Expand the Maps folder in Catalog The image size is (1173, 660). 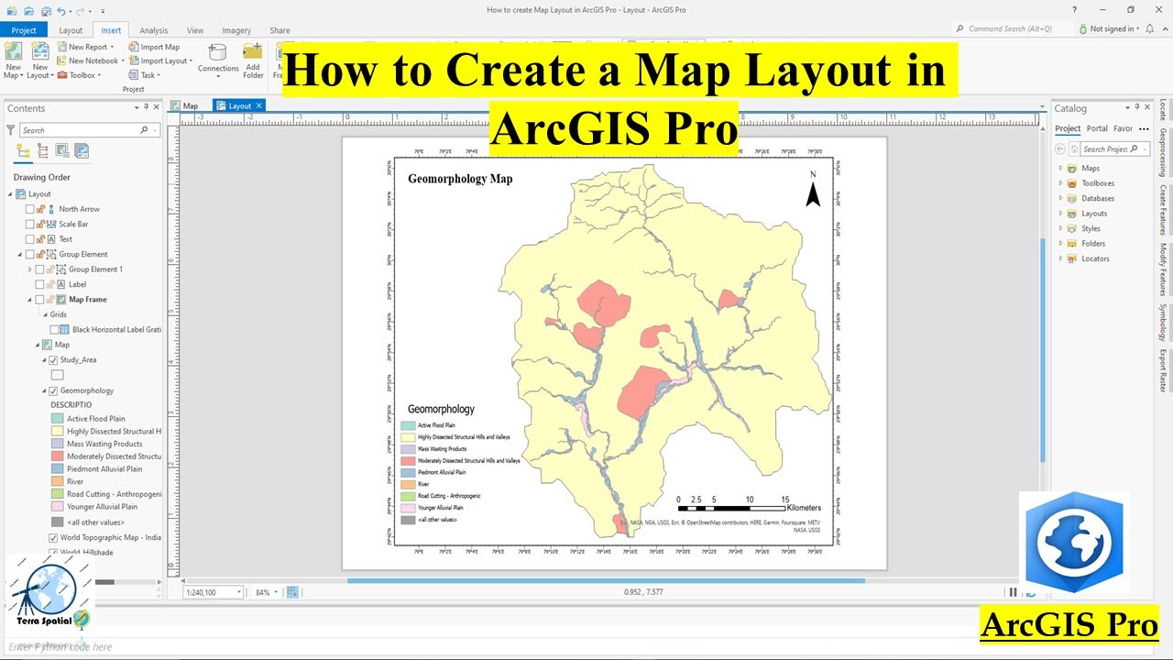click(x=1061, y=168)
